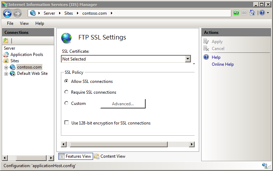Click the main pane horizontal scrollbar thumb

click(119, 144)
